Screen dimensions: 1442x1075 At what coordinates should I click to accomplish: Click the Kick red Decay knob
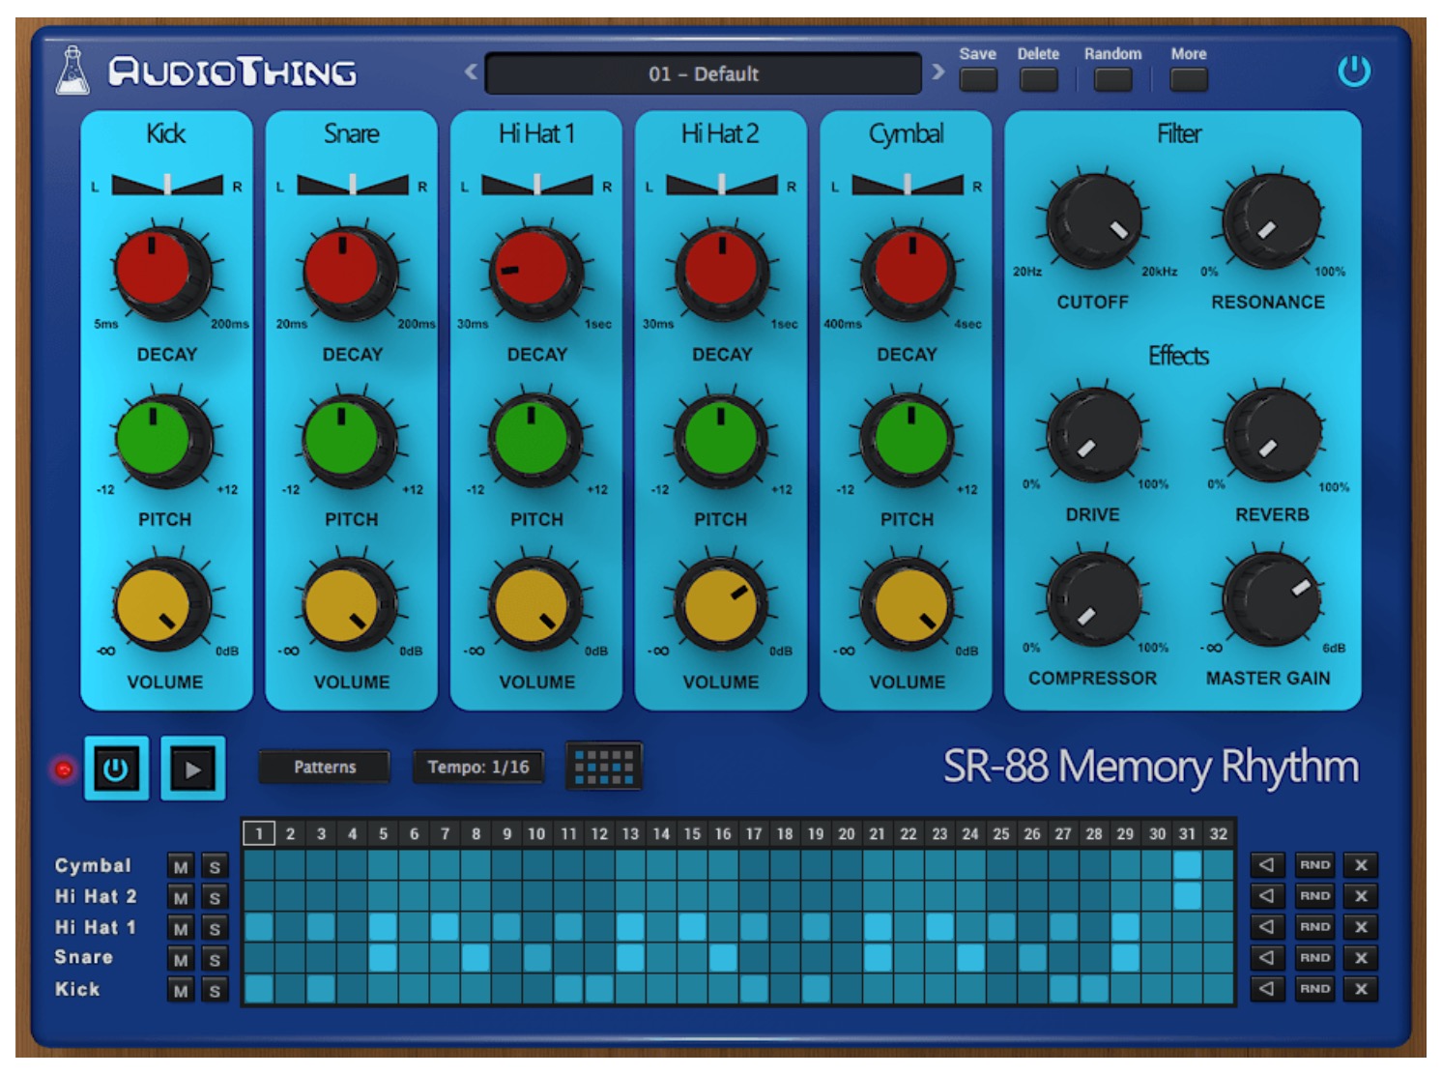pyautogui.click(x=161, y=275)
